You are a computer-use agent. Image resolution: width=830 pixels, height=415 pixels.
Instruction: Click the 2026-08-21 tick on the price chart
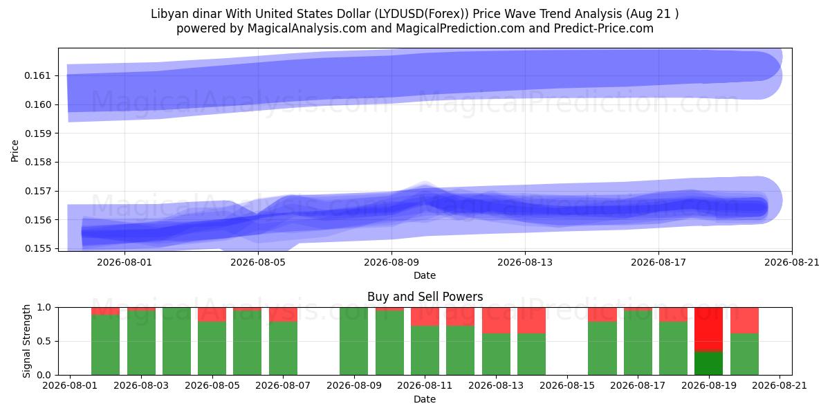792,262
